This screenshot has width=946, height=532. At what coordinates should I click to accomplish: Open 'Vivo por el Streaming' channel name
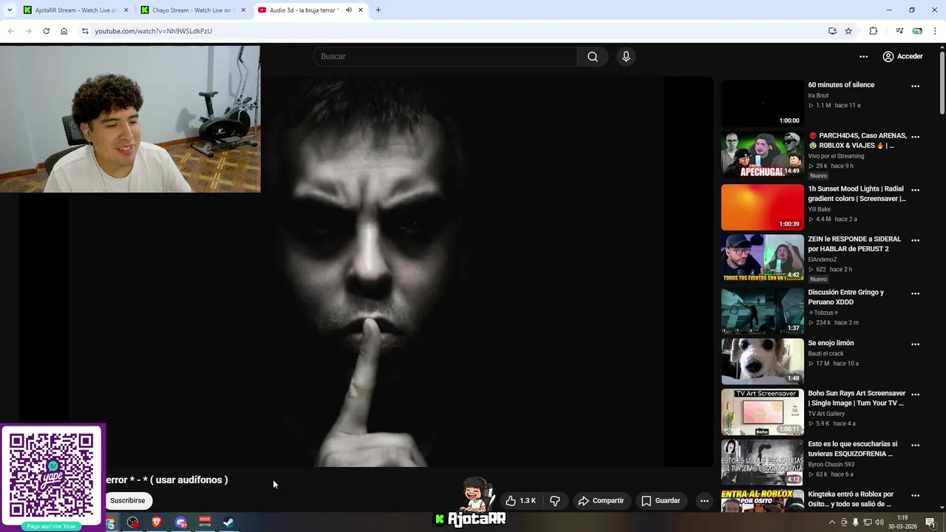[x=836, y=156]
